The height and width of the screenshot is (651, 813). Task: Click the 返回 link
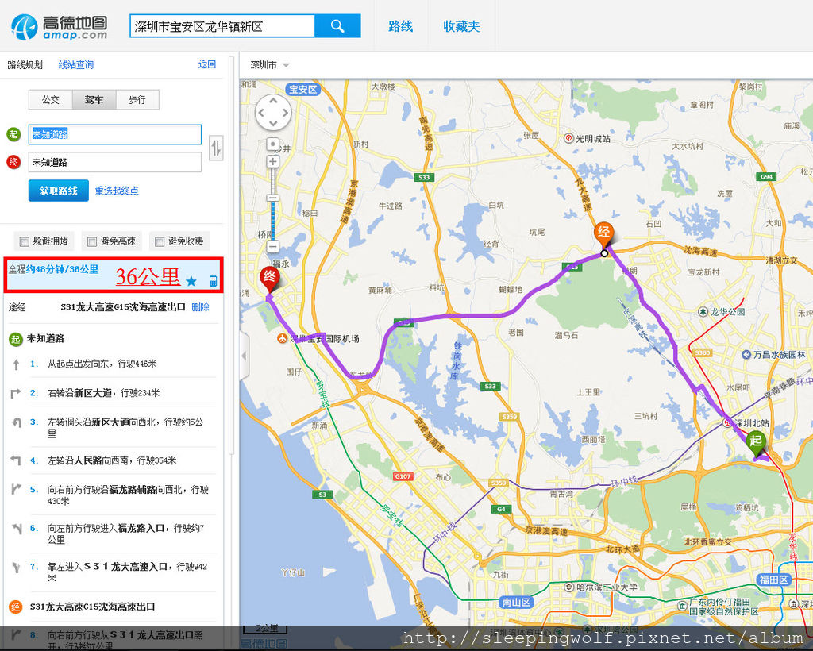207,64
